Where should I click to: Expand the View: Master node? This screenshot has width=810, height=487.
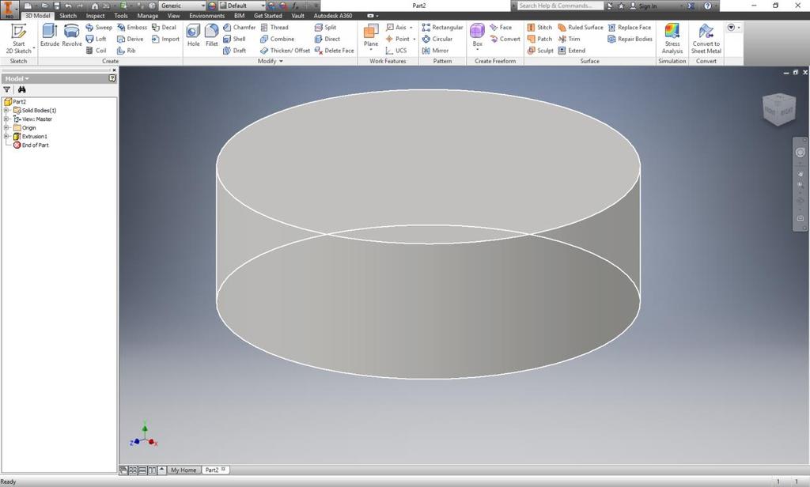[x=6, y=119]
